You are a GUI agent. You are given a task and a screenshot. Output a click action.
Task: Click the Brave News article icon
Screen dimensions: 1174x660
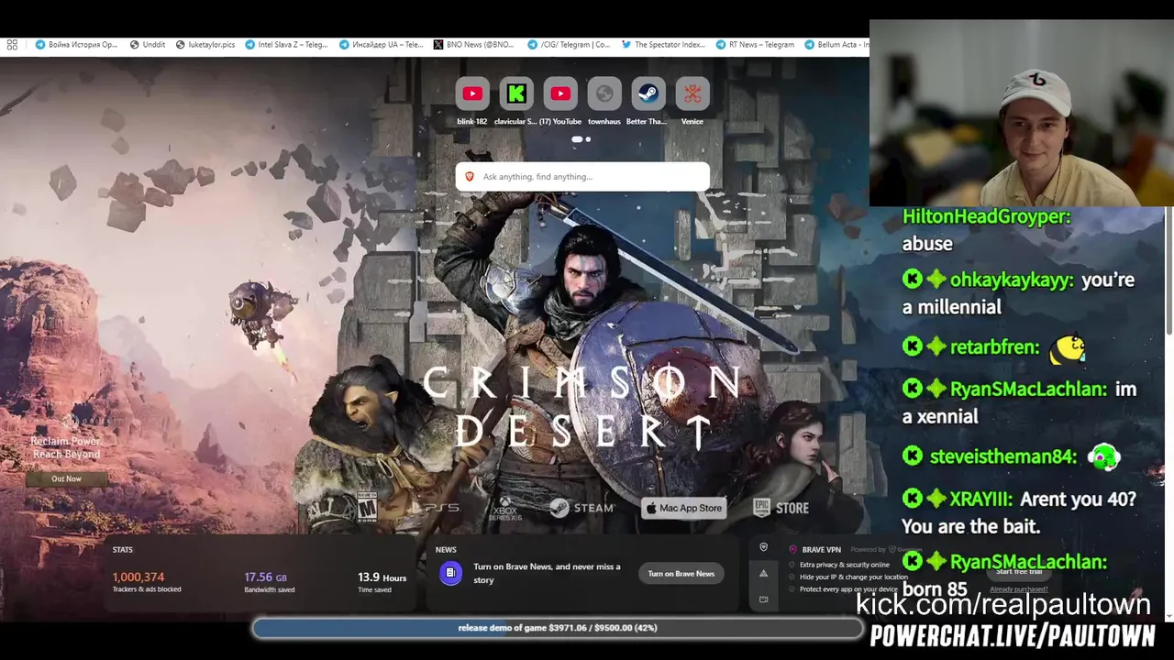pyautogui.click(x=450, y=573)
